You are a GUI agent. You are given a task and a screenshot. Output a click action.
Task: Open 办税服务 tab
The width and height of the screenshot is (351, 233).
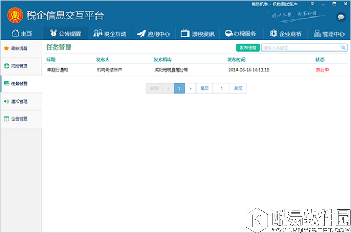[x=241, y=33]
